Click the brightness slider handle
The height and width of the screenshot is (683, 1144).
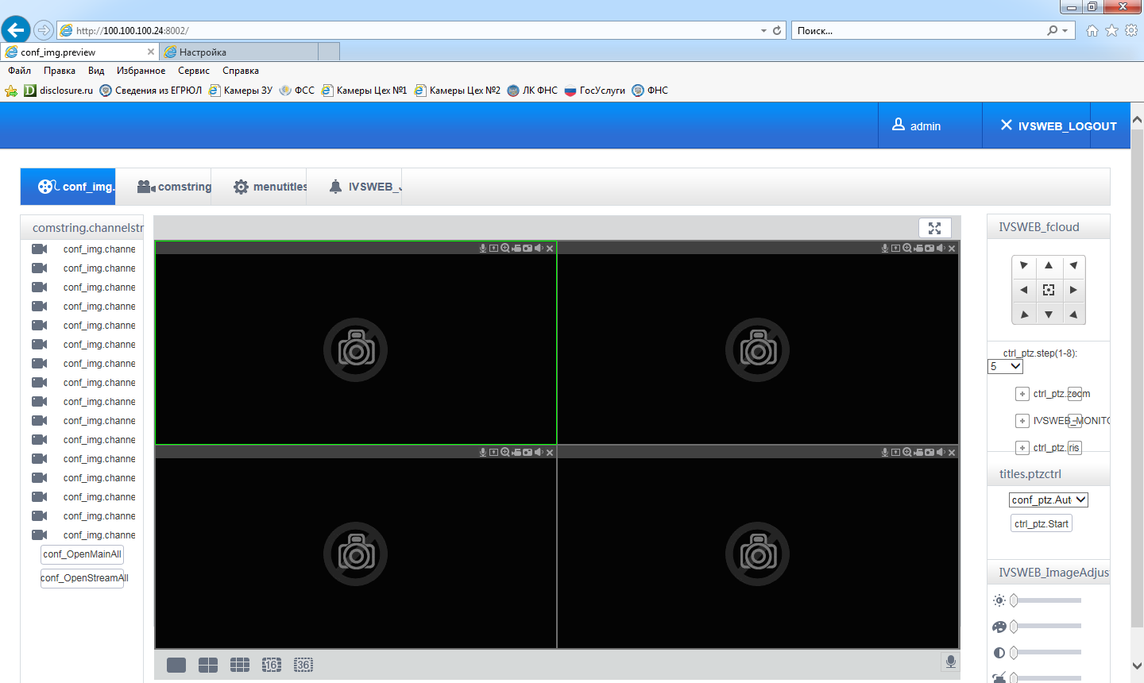(1014, 600)
